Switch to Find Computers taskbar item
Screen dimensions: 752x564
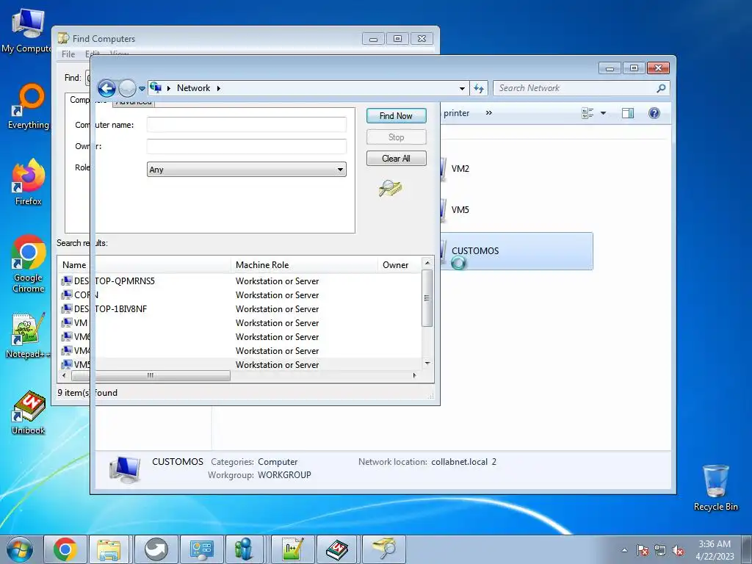pos(383,549)
